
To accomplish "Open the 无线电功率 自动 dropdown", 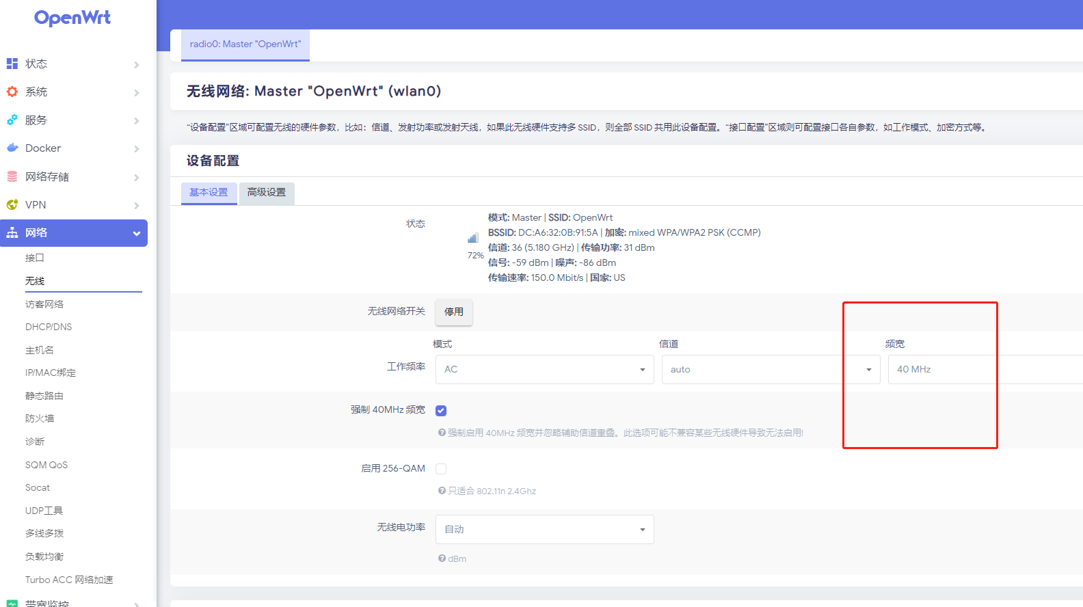I will [x=544, y=529].
